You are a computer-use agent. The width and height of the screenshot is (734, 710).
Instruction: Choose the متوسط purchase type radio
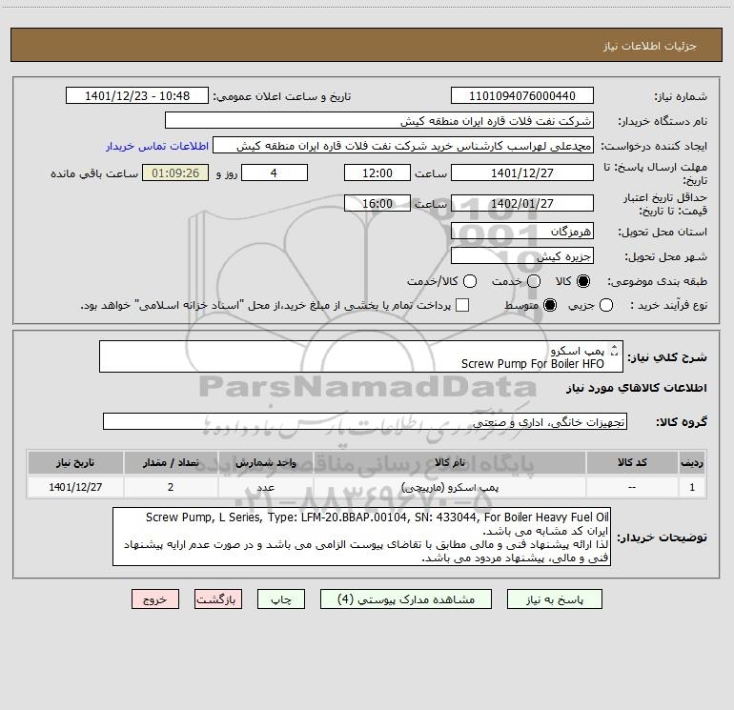[550, 306]
